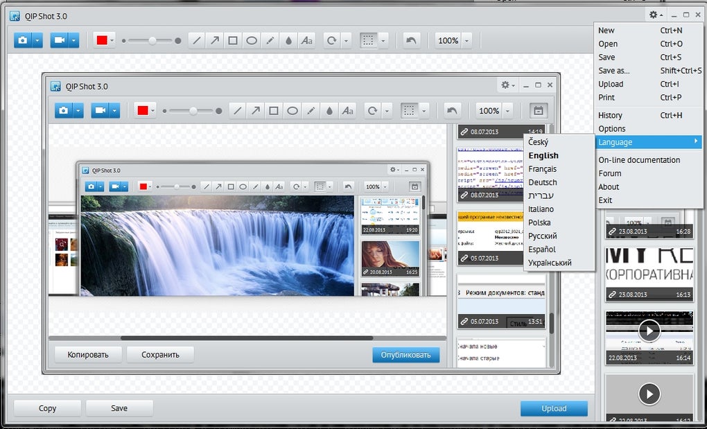This screenshot has height=429, width=707.
Task: Select Français in the Language submenu
Action: tap(542, 169)
